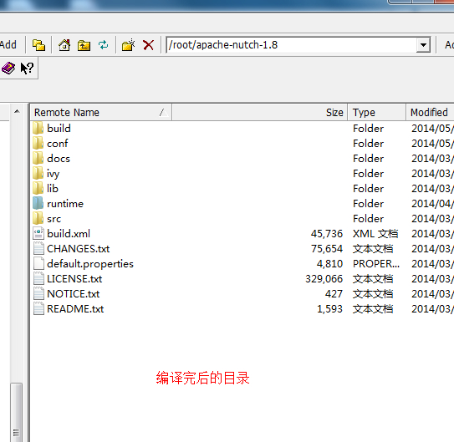
Task: Click the conf folder name
Action: point(58,144)
